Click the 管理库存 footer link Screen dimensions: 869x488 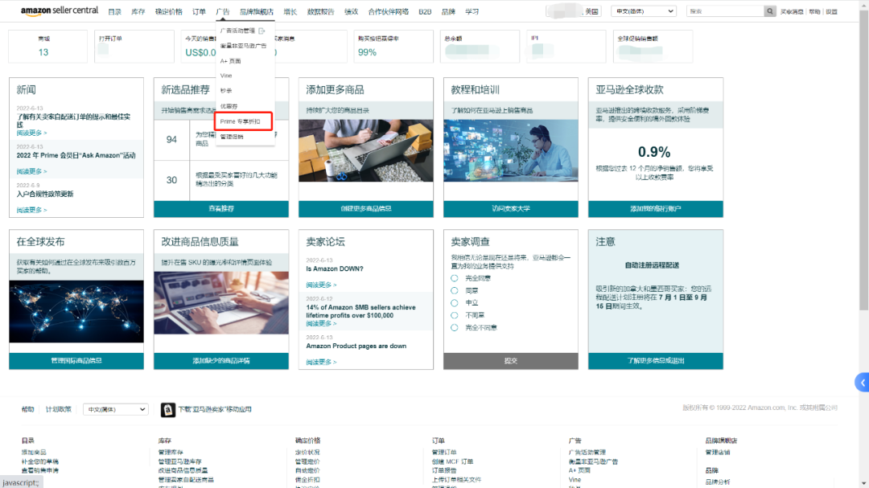tap(171, 453)
